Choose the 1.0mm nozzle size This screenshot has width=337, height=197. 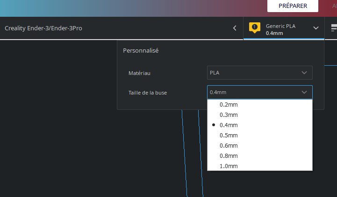coord(229,166)
